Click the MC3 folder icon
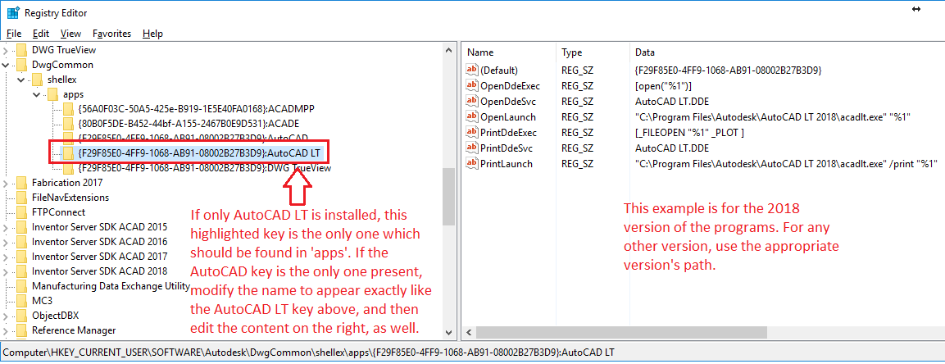945x364 pixels. (x=21, y=301)
